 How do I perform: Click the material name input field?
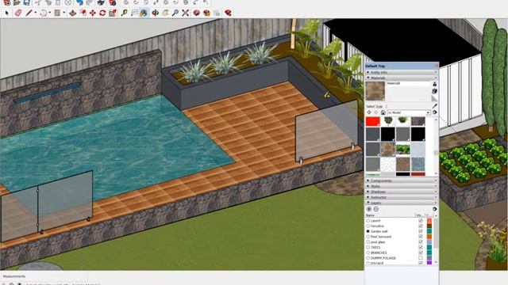[408, 83]
